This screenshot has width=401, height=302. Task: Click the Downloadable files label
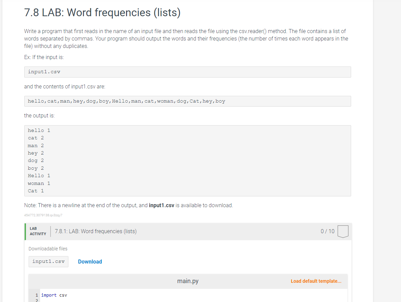tap(48, 249)
